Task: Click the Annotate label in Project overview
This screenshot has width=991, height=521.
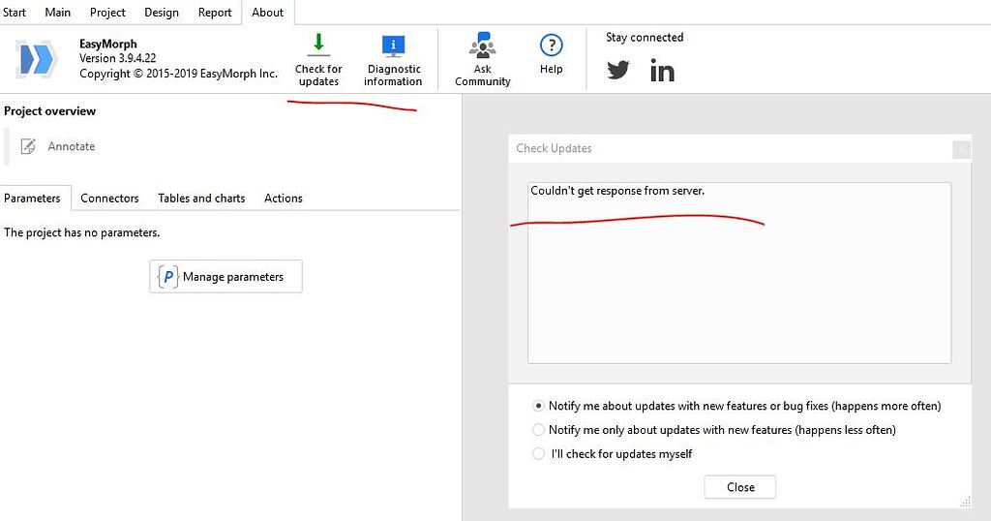Action: click(72, 146)
